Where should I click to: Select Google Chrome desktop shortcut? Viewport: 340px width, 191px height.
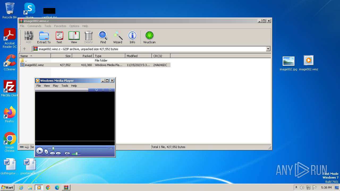pyautogui.click(x=10, y=142)
